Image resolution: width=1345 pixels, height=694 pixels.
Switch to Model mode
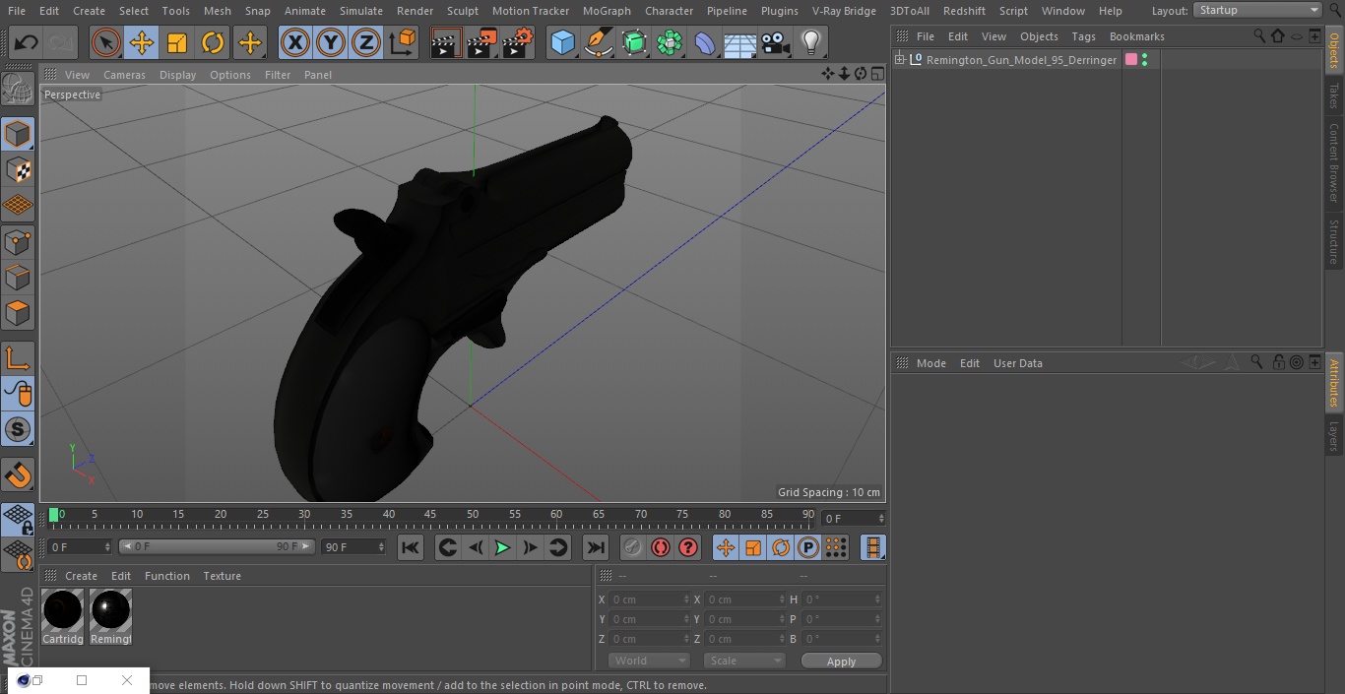coord(18,134)
